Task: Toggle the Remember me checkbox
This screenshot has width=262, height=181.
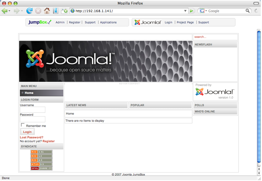Action: [x=23, y=125]
